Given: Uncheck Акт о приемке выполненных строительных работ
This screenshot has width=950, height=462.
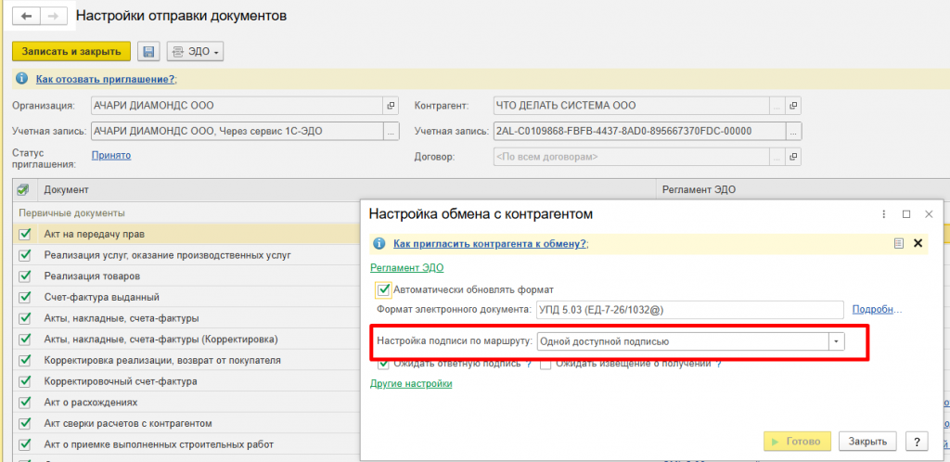Looking at the screenshot, I should [x=25, y=444].
